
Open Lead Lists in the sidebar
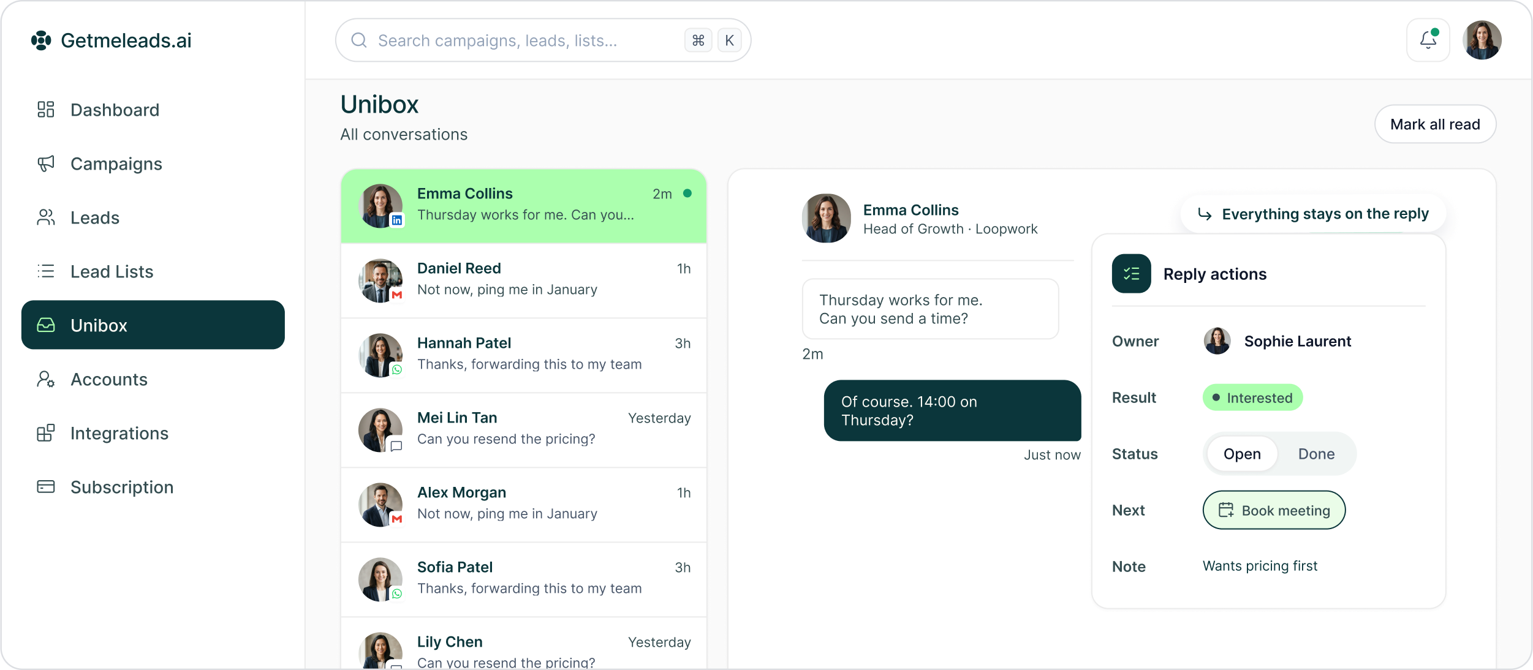coord(153,271)
